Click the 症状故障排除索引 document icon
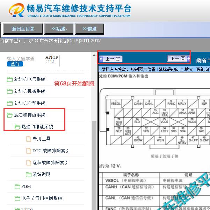The image size is (210, 210). tap(28, 162)
